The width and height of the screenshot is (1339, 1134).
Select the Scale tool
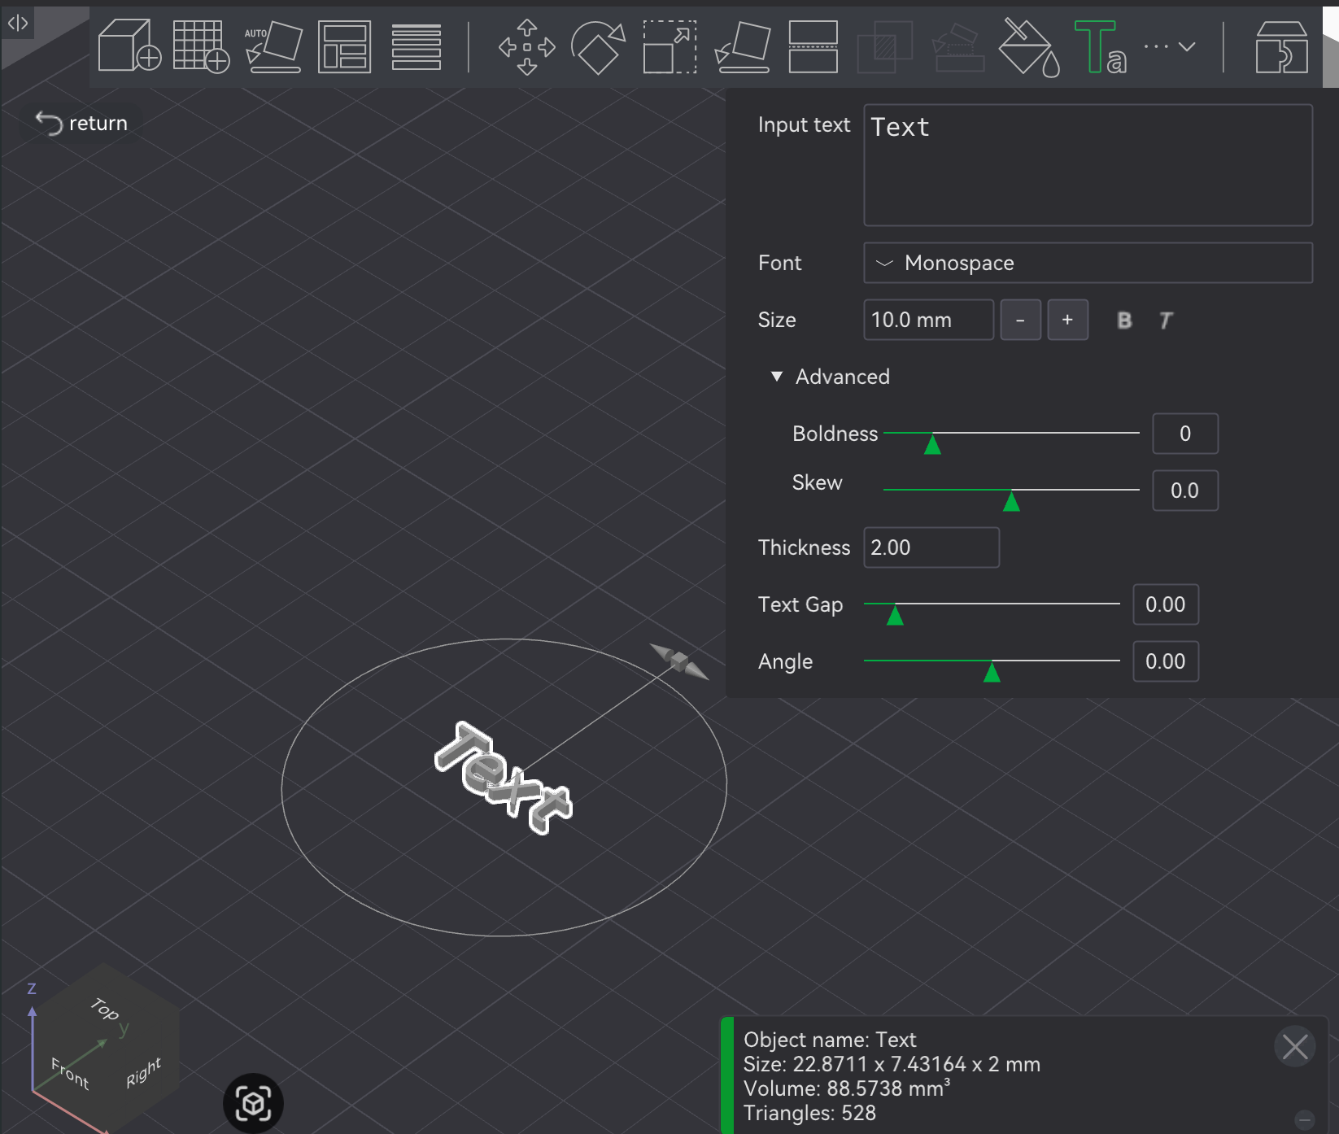click(669, 46)
